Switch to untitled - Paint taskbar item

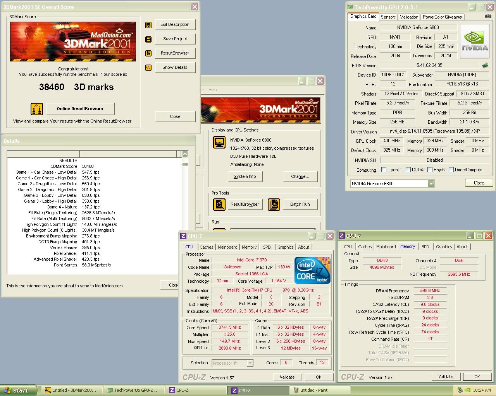click(321, 390)
